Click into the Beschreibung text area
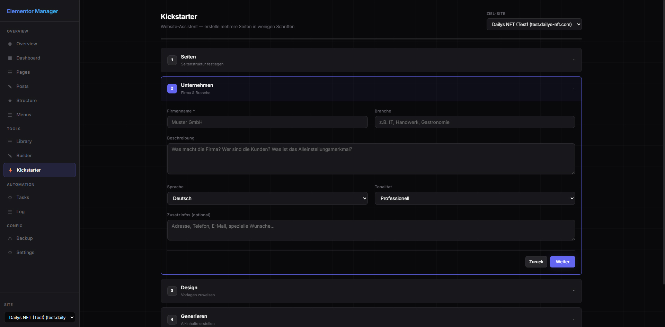665x327 pixels. pyautogui.click(x=371, y=159)
